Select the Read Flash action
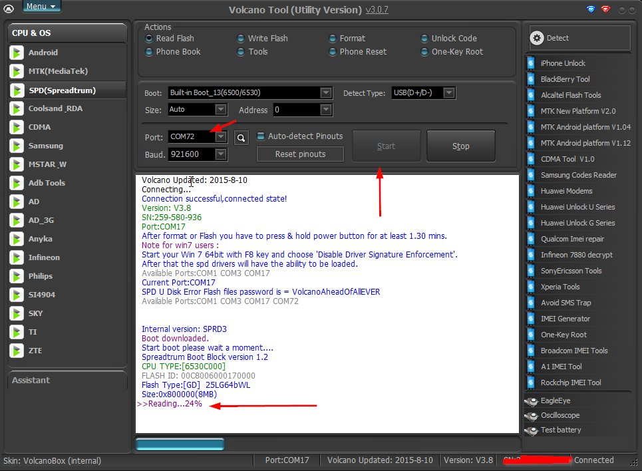This screenshot has width=642, height=471. point(170,39)
